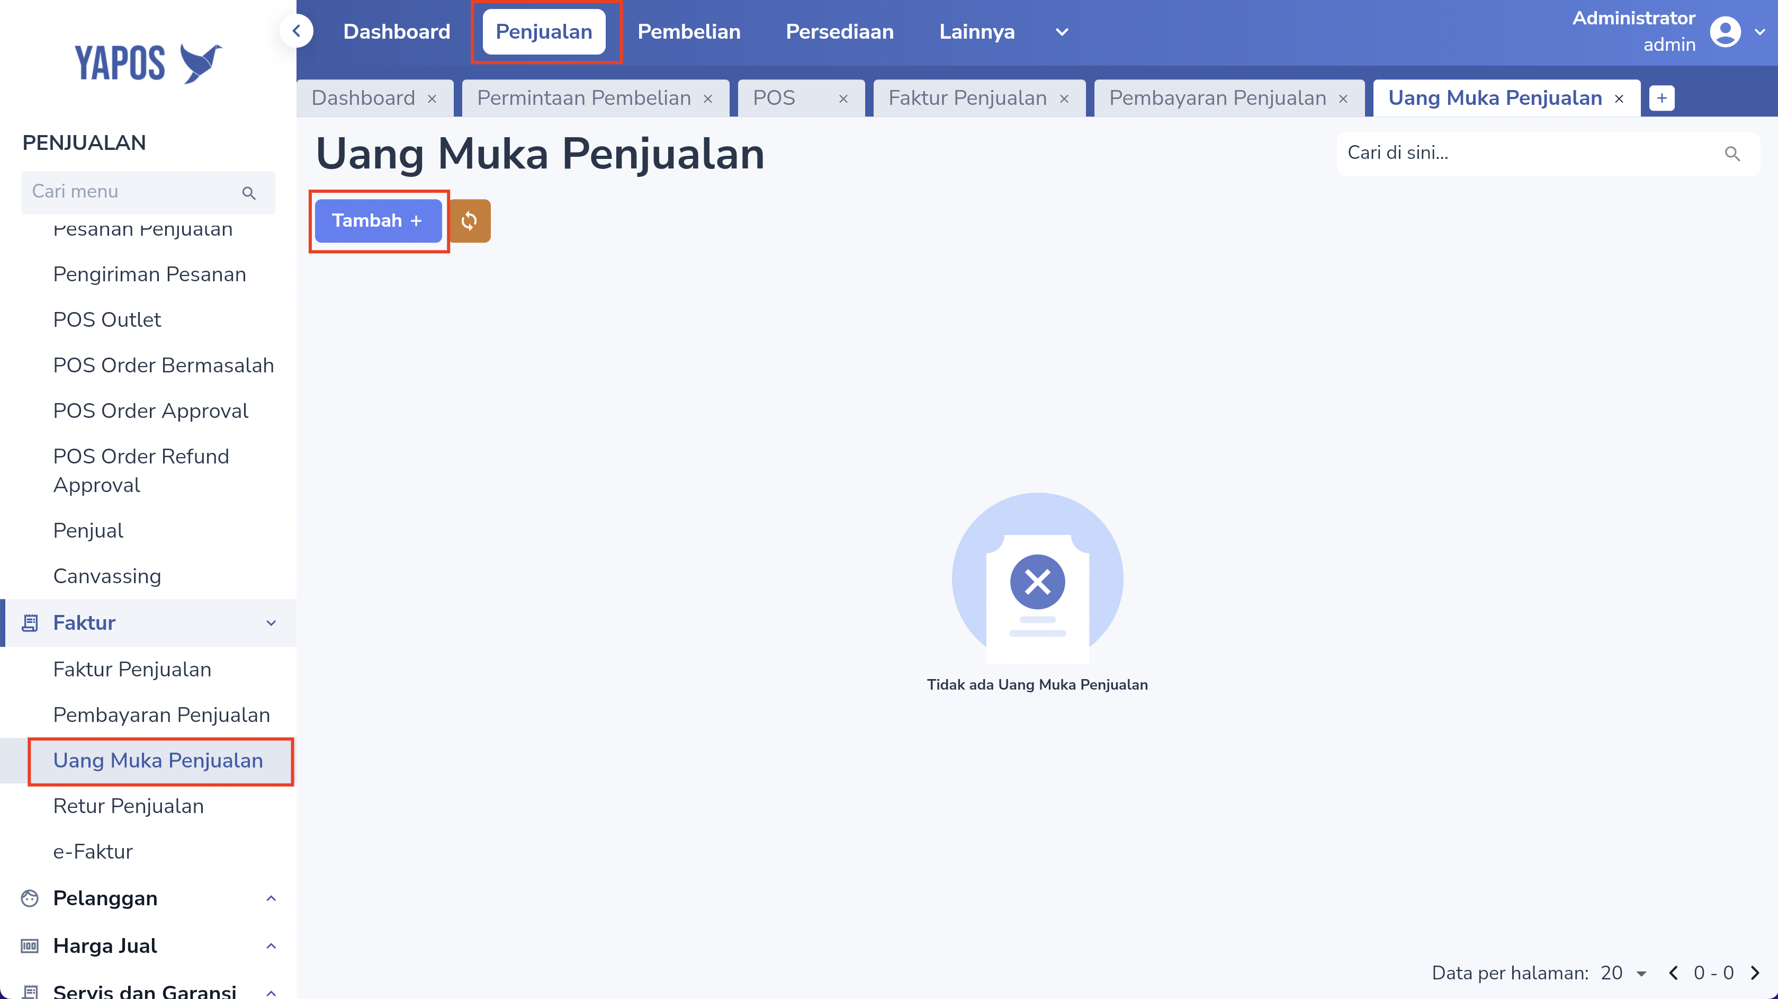Click the Pelanggan face icon
1778x999 pixels.
(x=30, y=898)
